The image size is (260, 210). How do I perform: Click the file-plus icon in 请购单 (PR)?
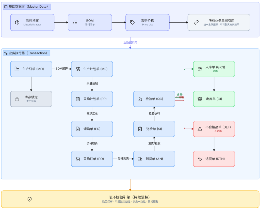78,129
